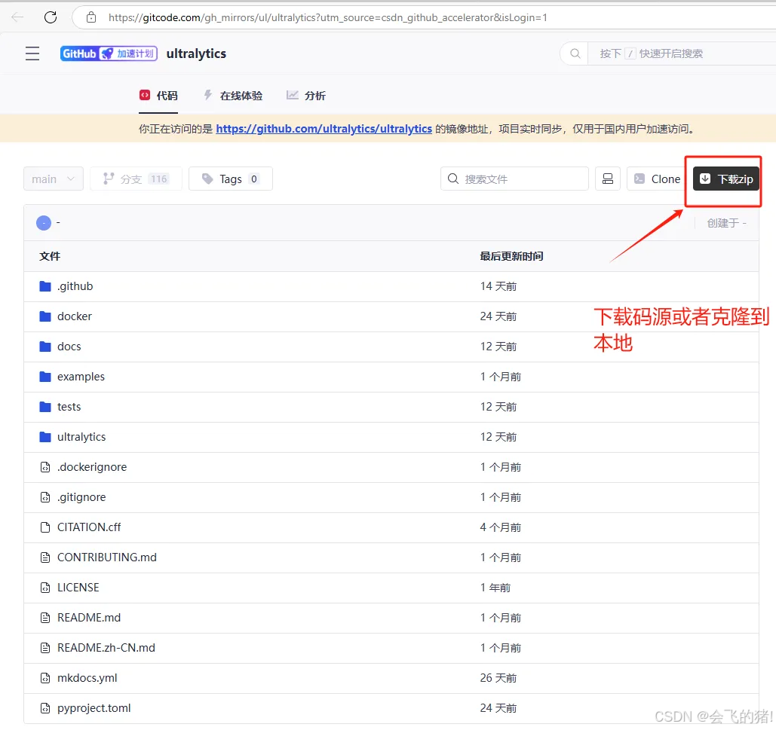Viewport: 776px width, 730px height.
Task: Click the folder icon beside examples
Action: click(45, 377)
